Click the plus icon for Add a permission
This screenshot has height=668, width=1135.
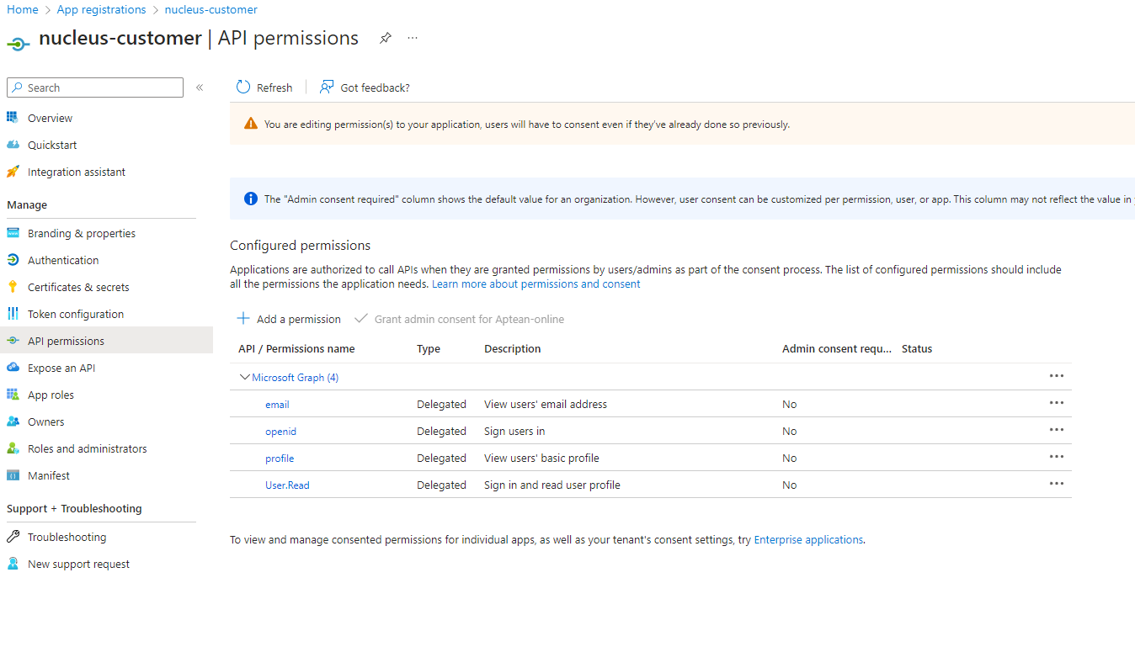coord(243,319)
